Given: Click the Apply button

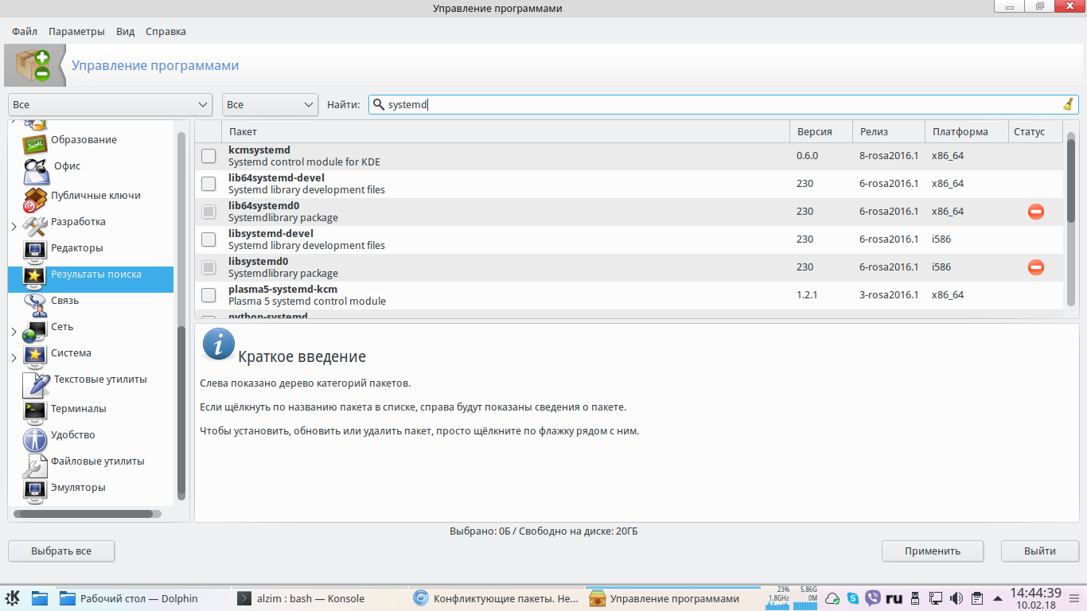Looking at the screenshot, I should [x=932, y=551].
